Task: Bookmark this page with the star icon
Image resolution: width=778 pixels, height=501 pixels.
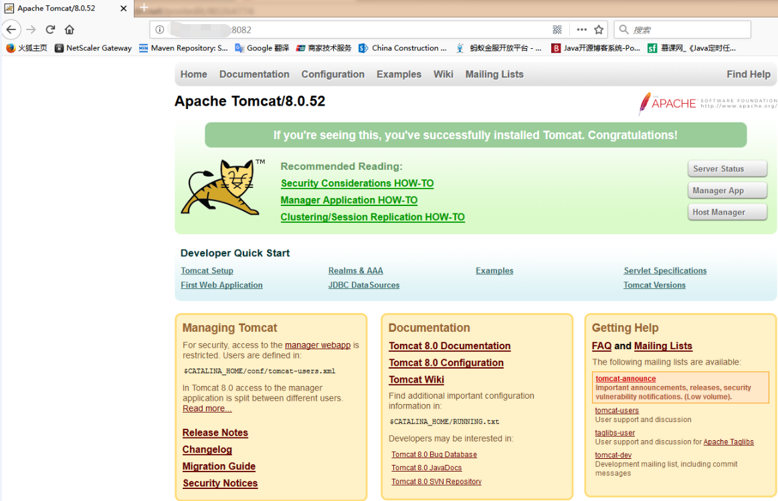Action: pyautogui.click(x=599, y=29)
